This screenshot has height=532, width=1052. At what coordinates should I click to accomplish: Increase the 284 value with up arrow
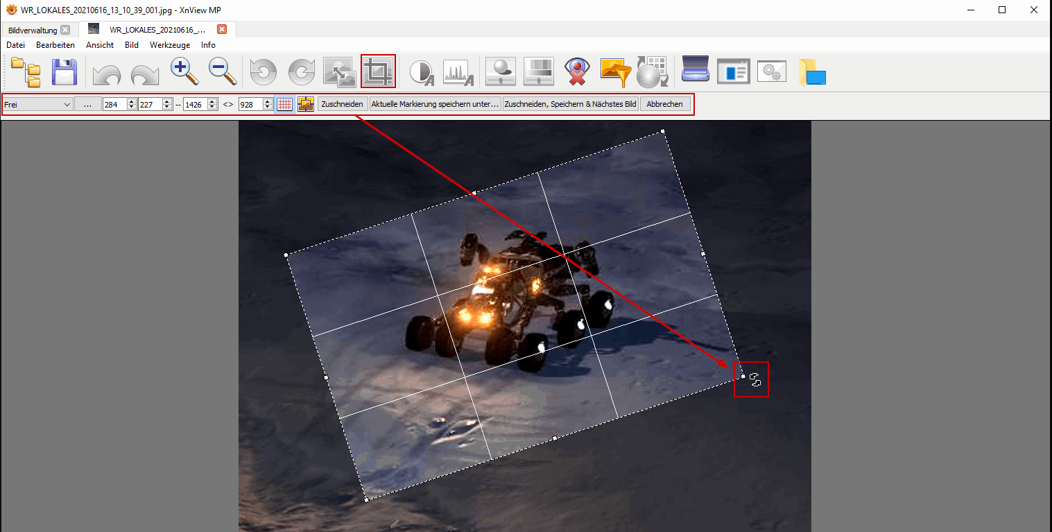132,101
